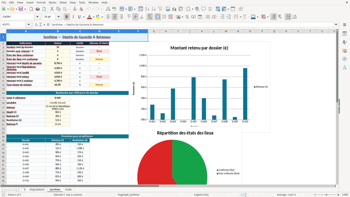
Task: Click cell D-001 reference input value
Action: (58, 98)
